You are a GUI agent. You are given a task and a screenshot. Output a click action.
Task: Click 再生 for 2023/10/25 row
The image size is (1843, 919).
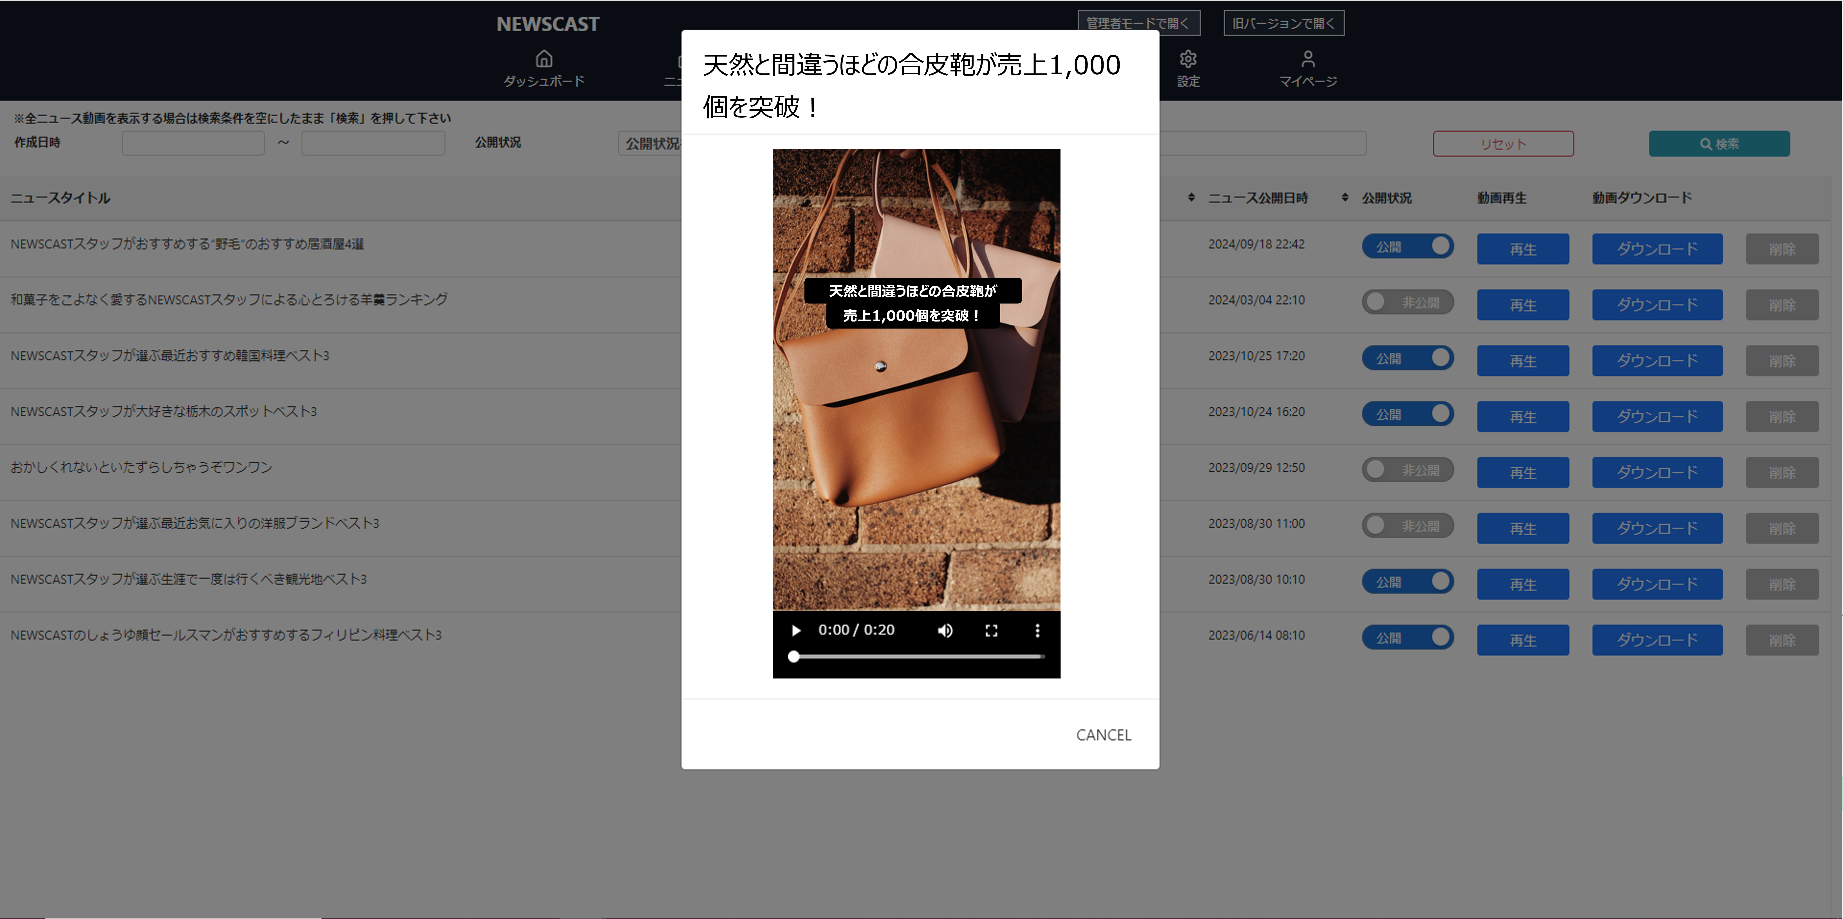(1523, 360)
